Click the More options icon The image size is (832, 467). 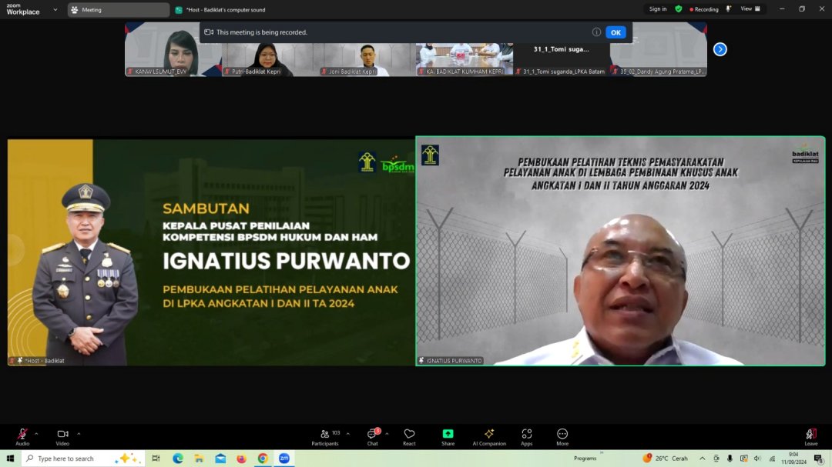(x=562, y=436)
